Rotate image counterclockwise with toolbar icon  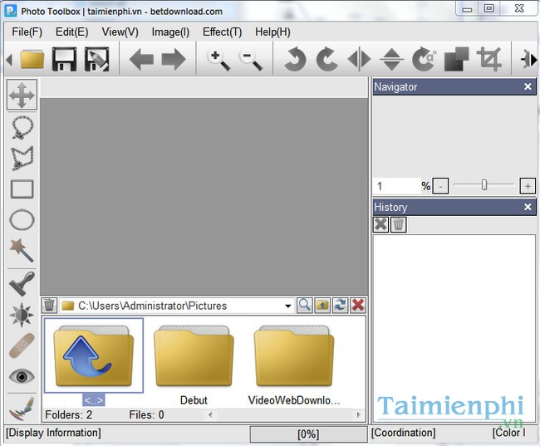click(295, 59)
